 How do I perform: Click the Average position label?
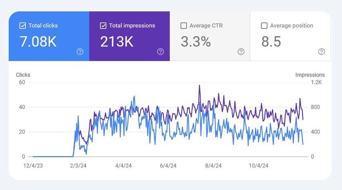click(x=292, y=25)
